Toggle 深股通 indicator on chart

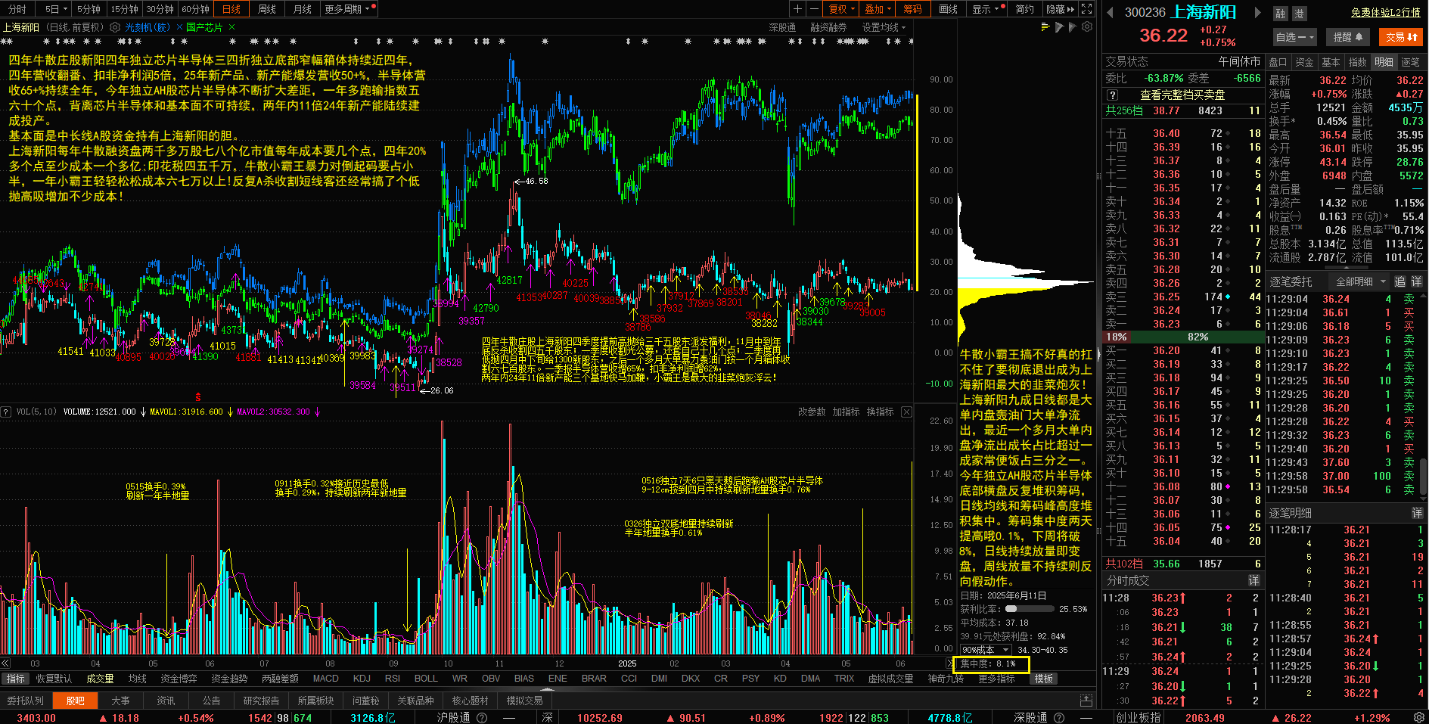point(782,27)
